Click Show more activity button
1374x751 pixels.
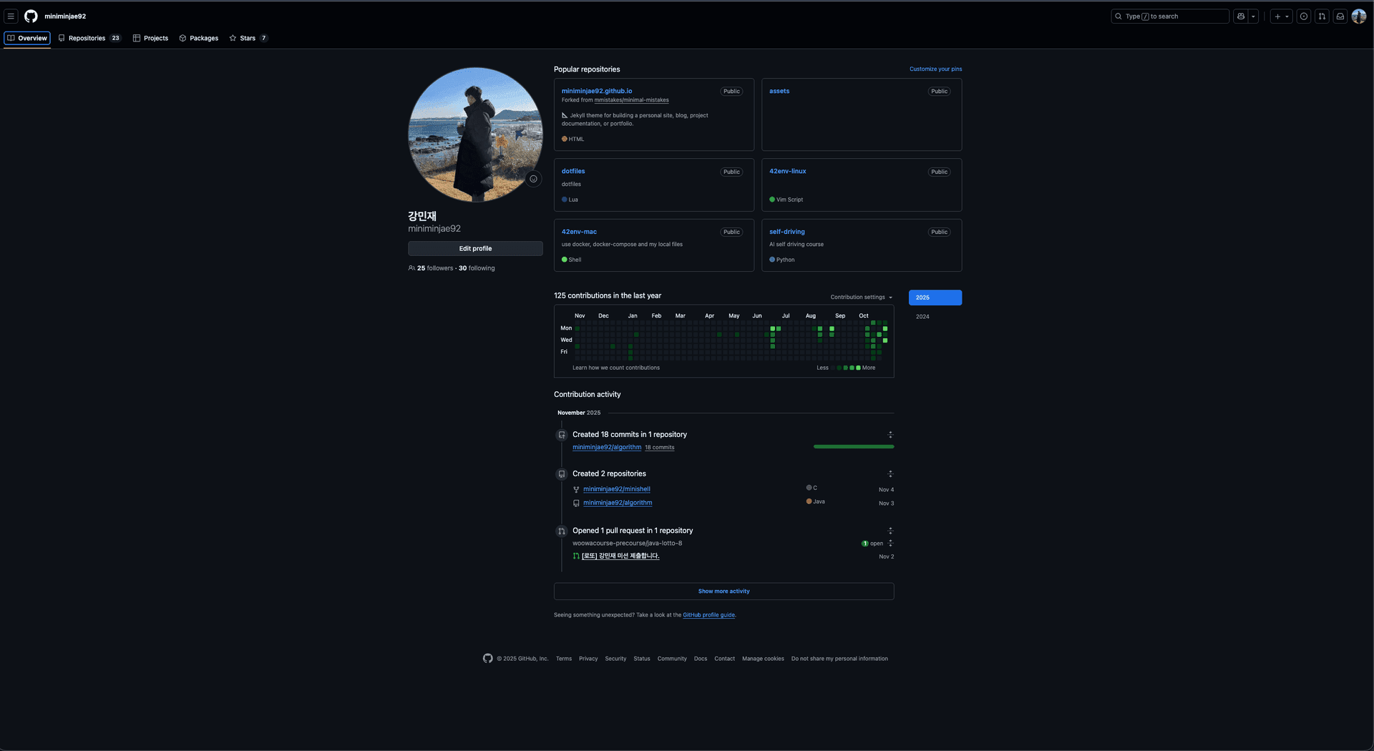[723, 592]
